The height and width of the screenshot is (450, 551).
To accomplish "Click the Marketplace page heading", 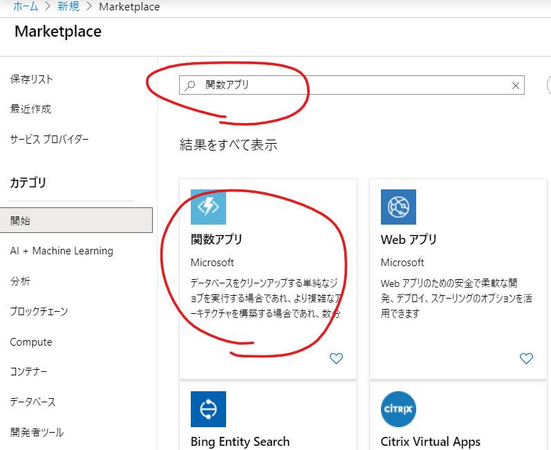I will coord(58,31).
